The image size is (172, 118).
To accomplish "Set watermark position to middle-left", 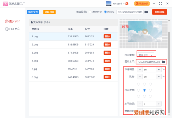I will 138,90.
